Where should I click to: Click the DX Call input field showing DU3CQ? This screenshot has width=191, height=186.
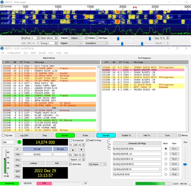click(37, 154)
